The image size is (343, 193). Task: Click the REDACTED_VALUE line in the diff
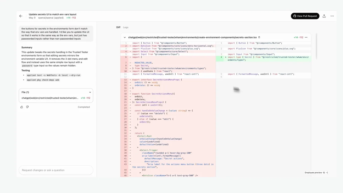(x=168, y=63)
